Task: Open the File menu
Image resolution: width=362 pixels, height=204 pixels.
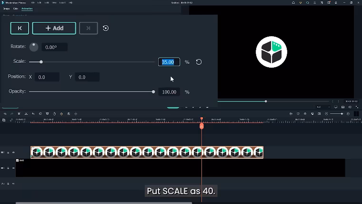Action: point(33,3)
